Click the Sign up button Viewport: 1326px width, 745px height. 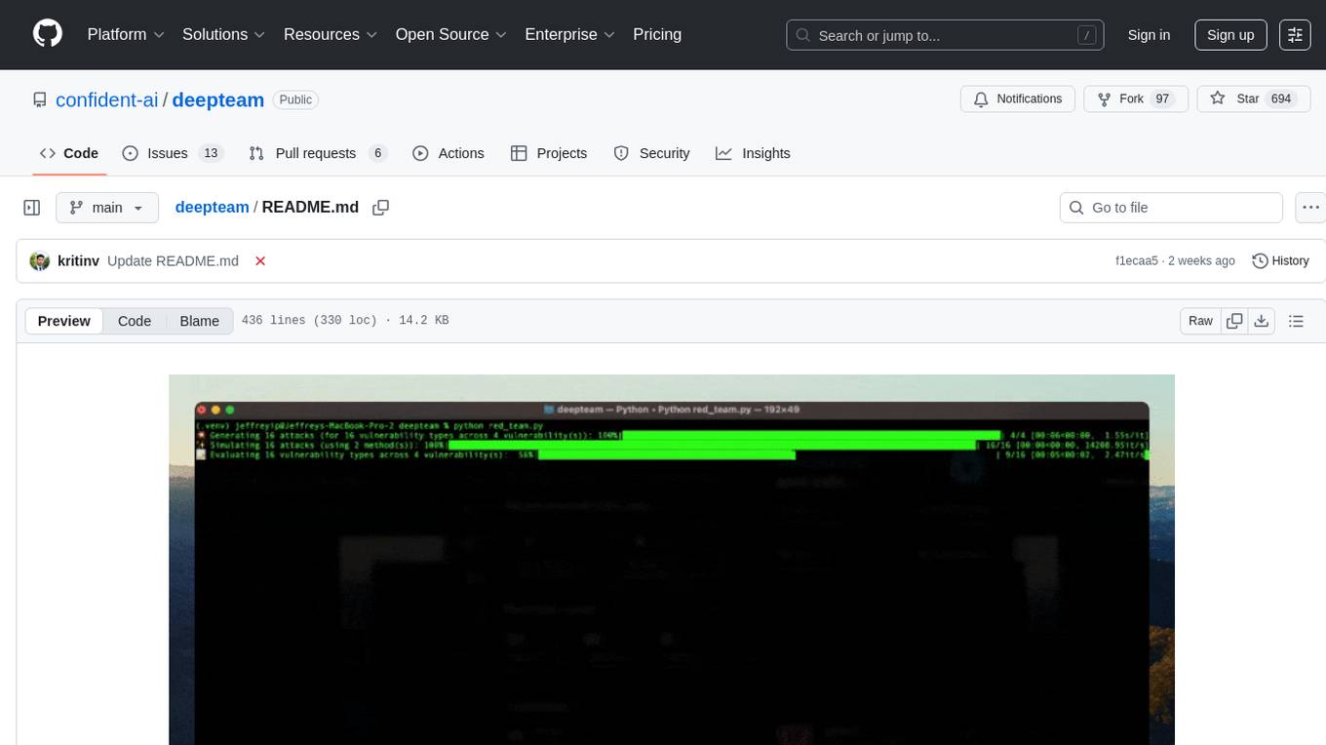click(x=1230, y=35)
